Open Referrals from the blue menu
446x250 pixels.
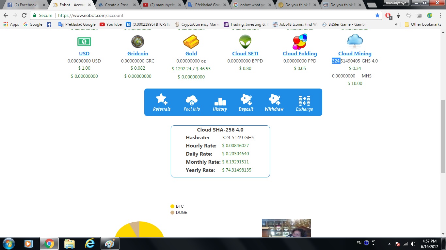click(x=162, y=102)
